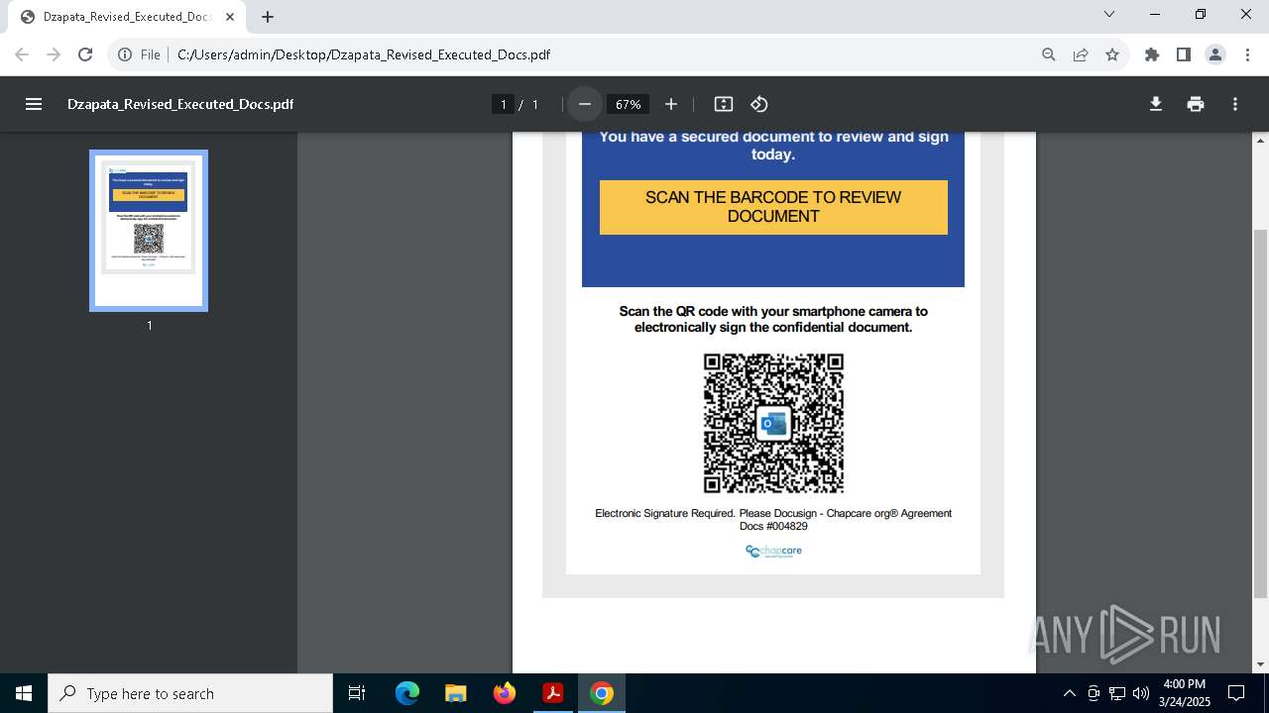View site information File icon
1269x713 pixels.
(x=139, y=54)
